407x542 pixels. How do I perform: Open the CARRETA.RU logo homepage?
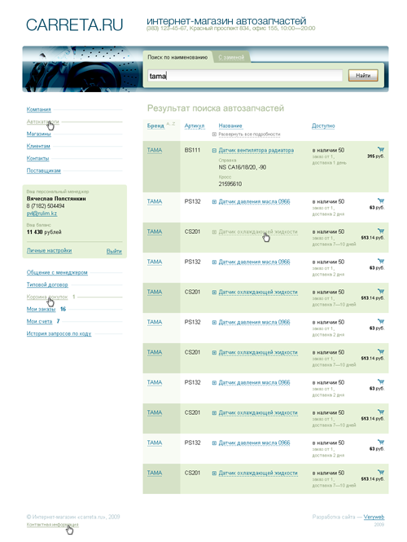(x=74, y=25)
